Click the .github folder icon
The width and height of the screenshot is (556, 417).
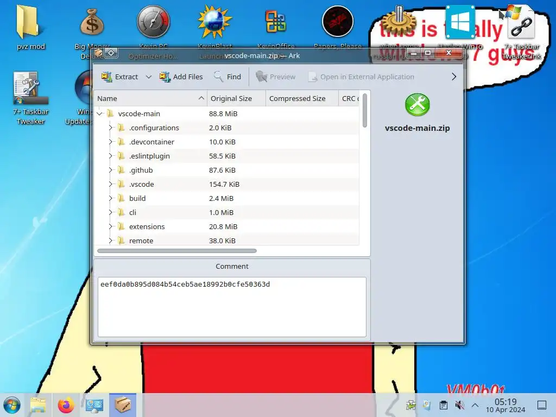coord(121,170)
